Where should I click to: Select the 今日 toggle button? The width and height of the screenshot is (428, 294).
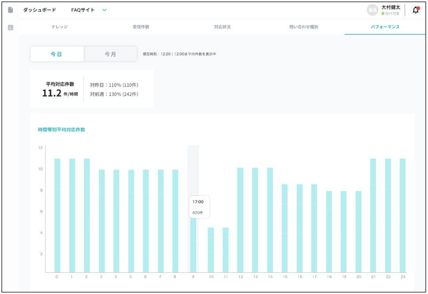tap(57, 54)
